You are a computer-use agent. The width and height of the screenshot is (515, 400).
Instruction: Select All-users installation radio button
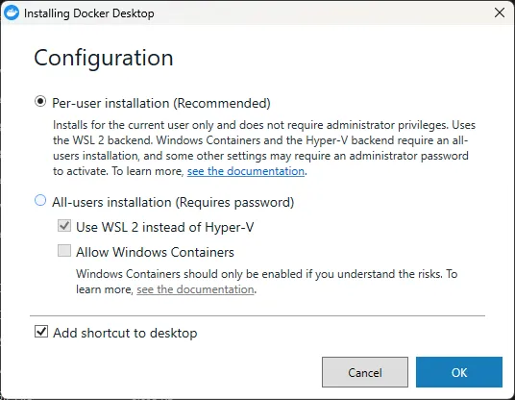point(40,200)
